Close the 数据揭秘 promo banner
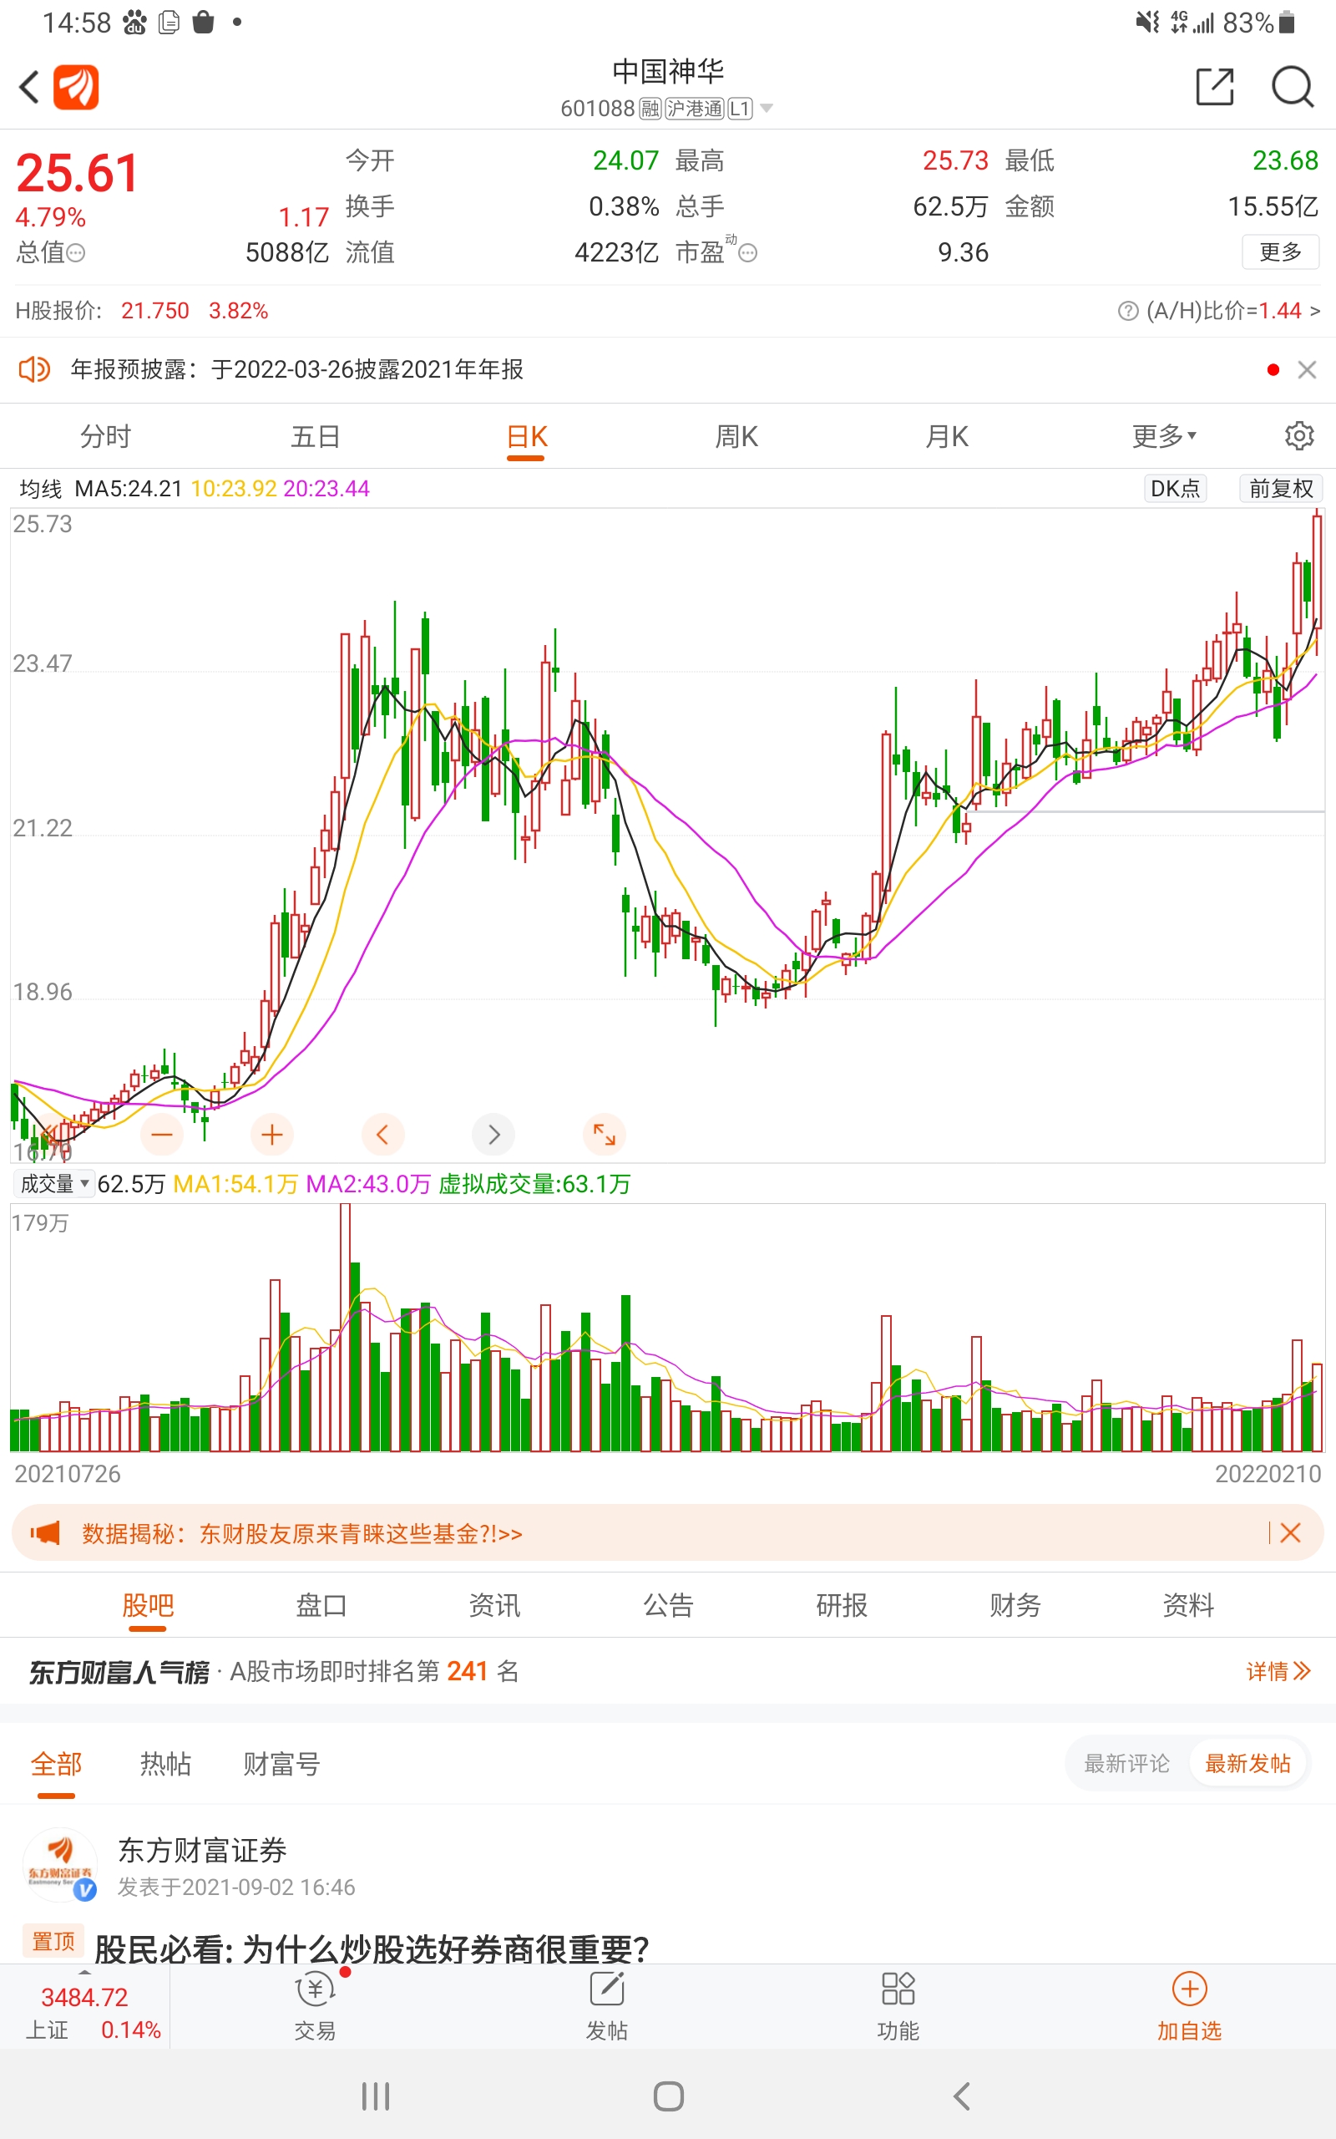Screen dimensions: 1336x2139 click(1290, 1533)
